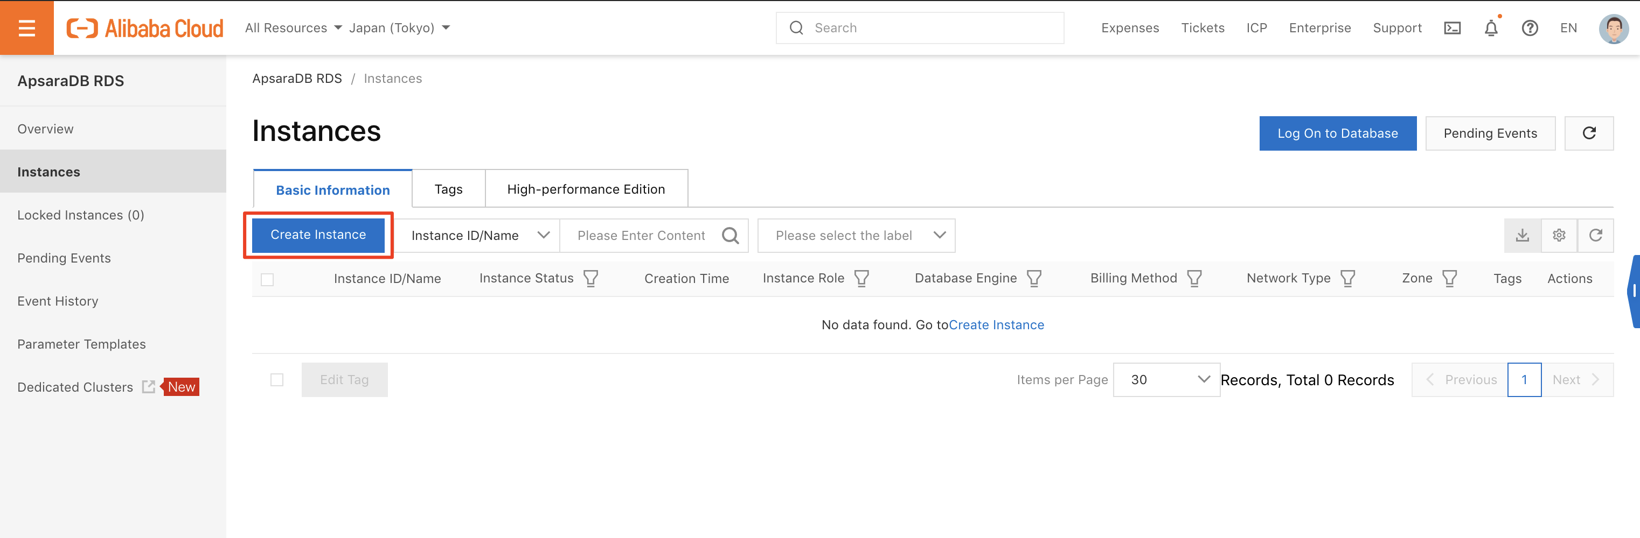Viewport: 1640px width, 538px height.
Task: Open the High-performance Edition tab
Action: (x=586, y=189)
